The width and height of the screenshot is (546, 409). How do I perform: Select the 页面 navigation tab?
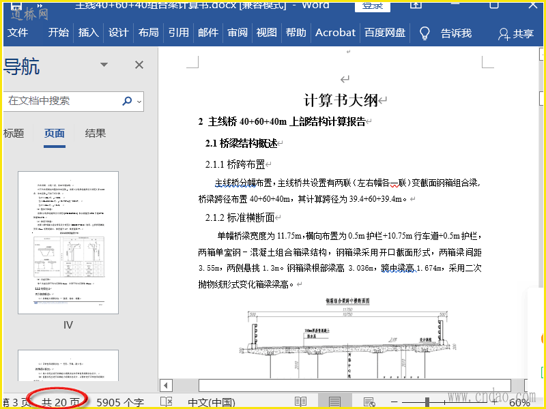point(55,133)
